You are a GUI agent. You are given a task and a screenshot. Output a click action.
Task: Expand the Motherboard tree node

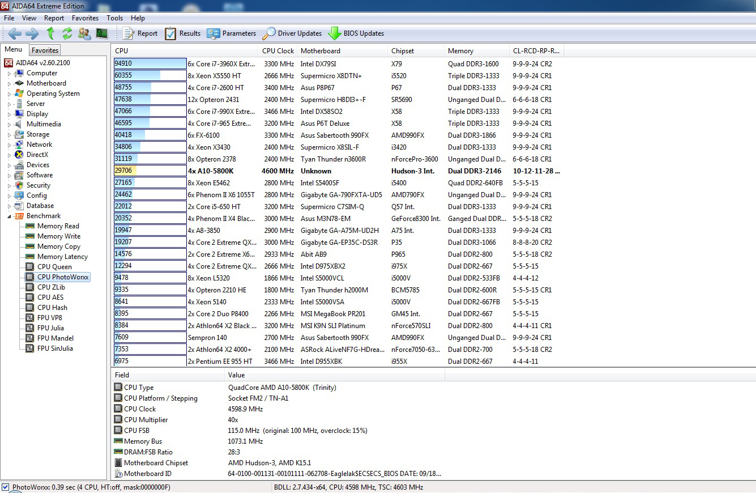[x=9, y=83]
